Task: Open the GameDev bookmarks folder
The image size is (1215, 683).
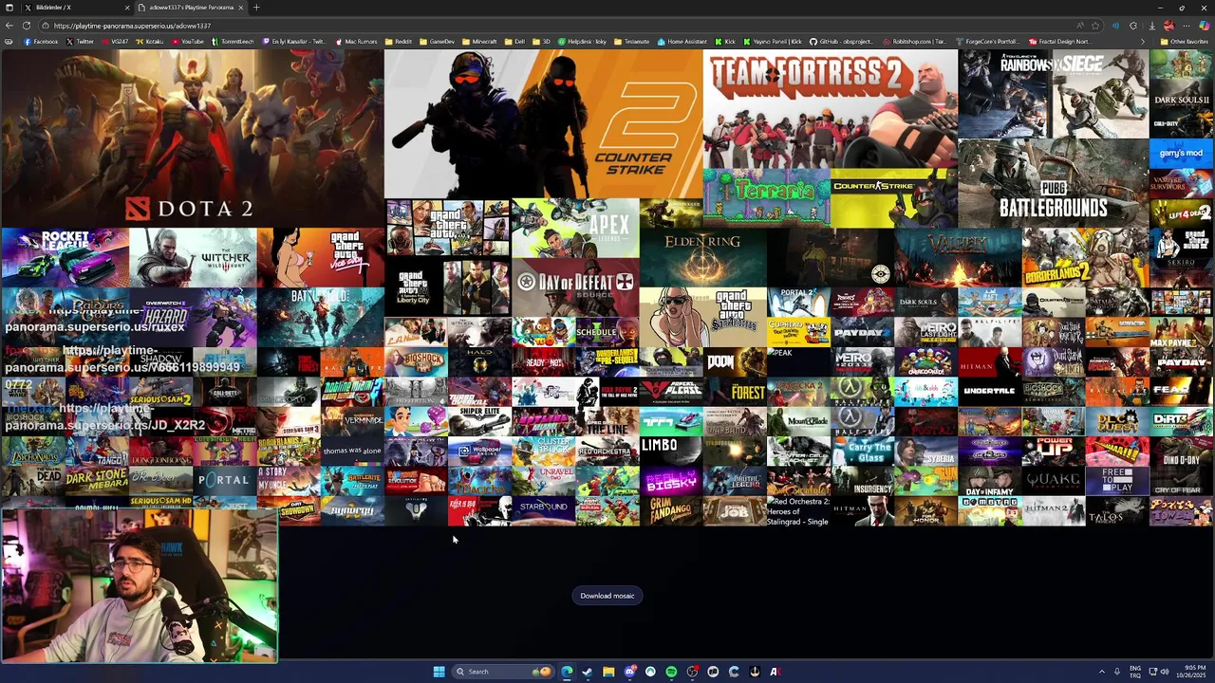Action: pos(438,42)
